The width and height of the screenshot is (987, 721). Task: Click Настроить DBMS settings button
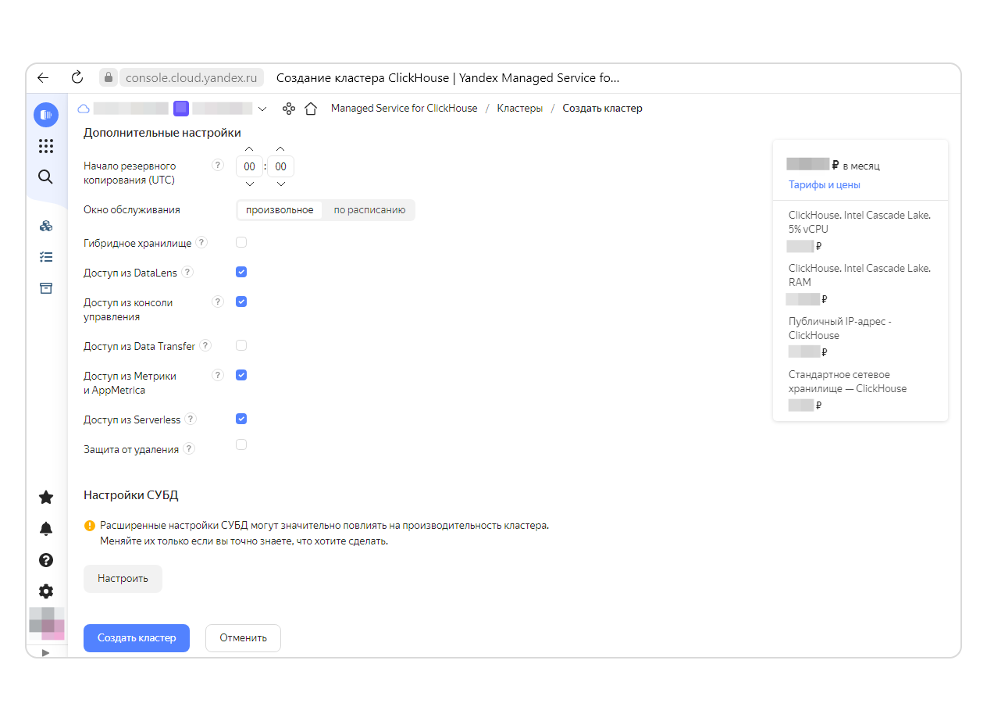[x=123, y=579]
